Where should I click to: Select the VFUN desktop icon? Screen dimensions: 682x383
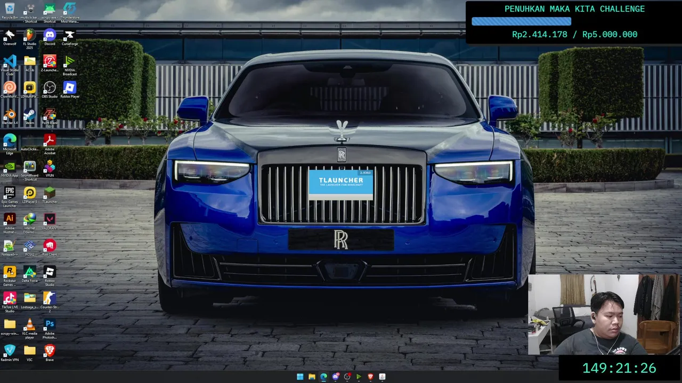tap(50, 169)
